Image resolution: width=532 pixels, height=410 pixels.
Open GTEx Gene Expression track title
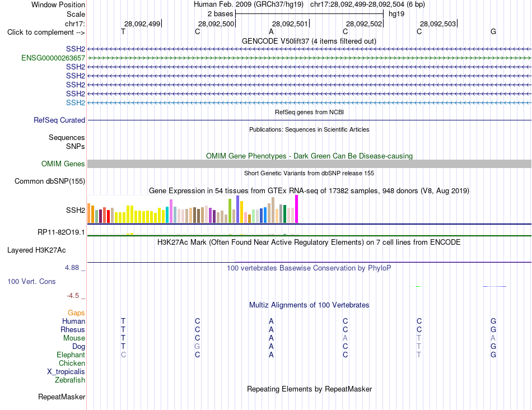[309, 191]
